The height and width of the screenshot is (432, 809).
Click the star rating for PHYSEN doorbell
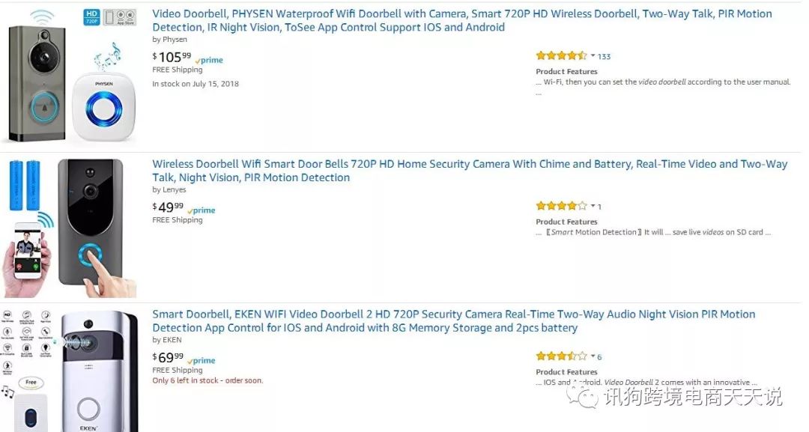click(561, 56)
